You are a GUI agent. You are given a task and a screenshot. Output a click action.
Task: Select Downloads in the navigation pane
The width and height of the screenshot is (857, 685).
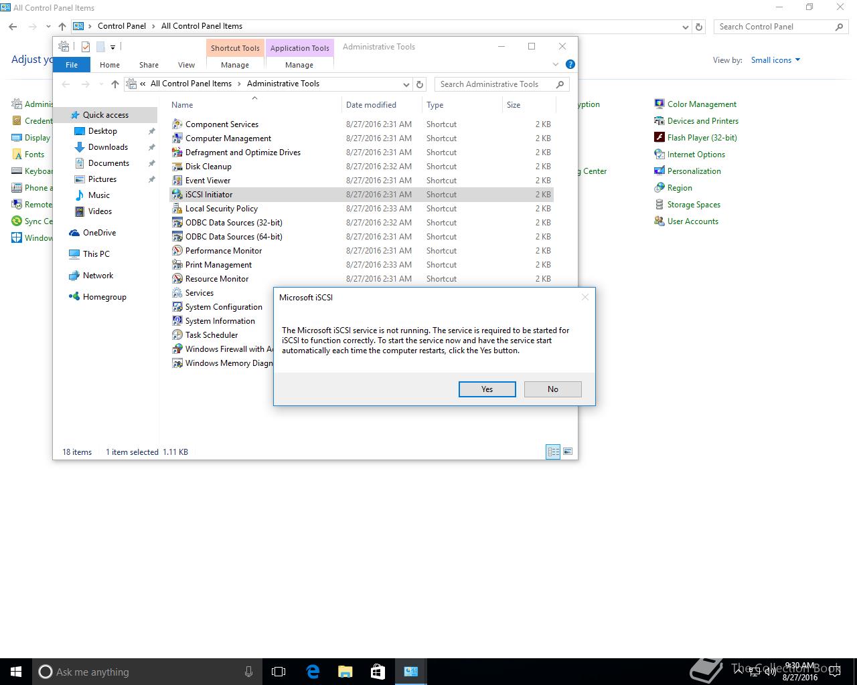(108, 147)
